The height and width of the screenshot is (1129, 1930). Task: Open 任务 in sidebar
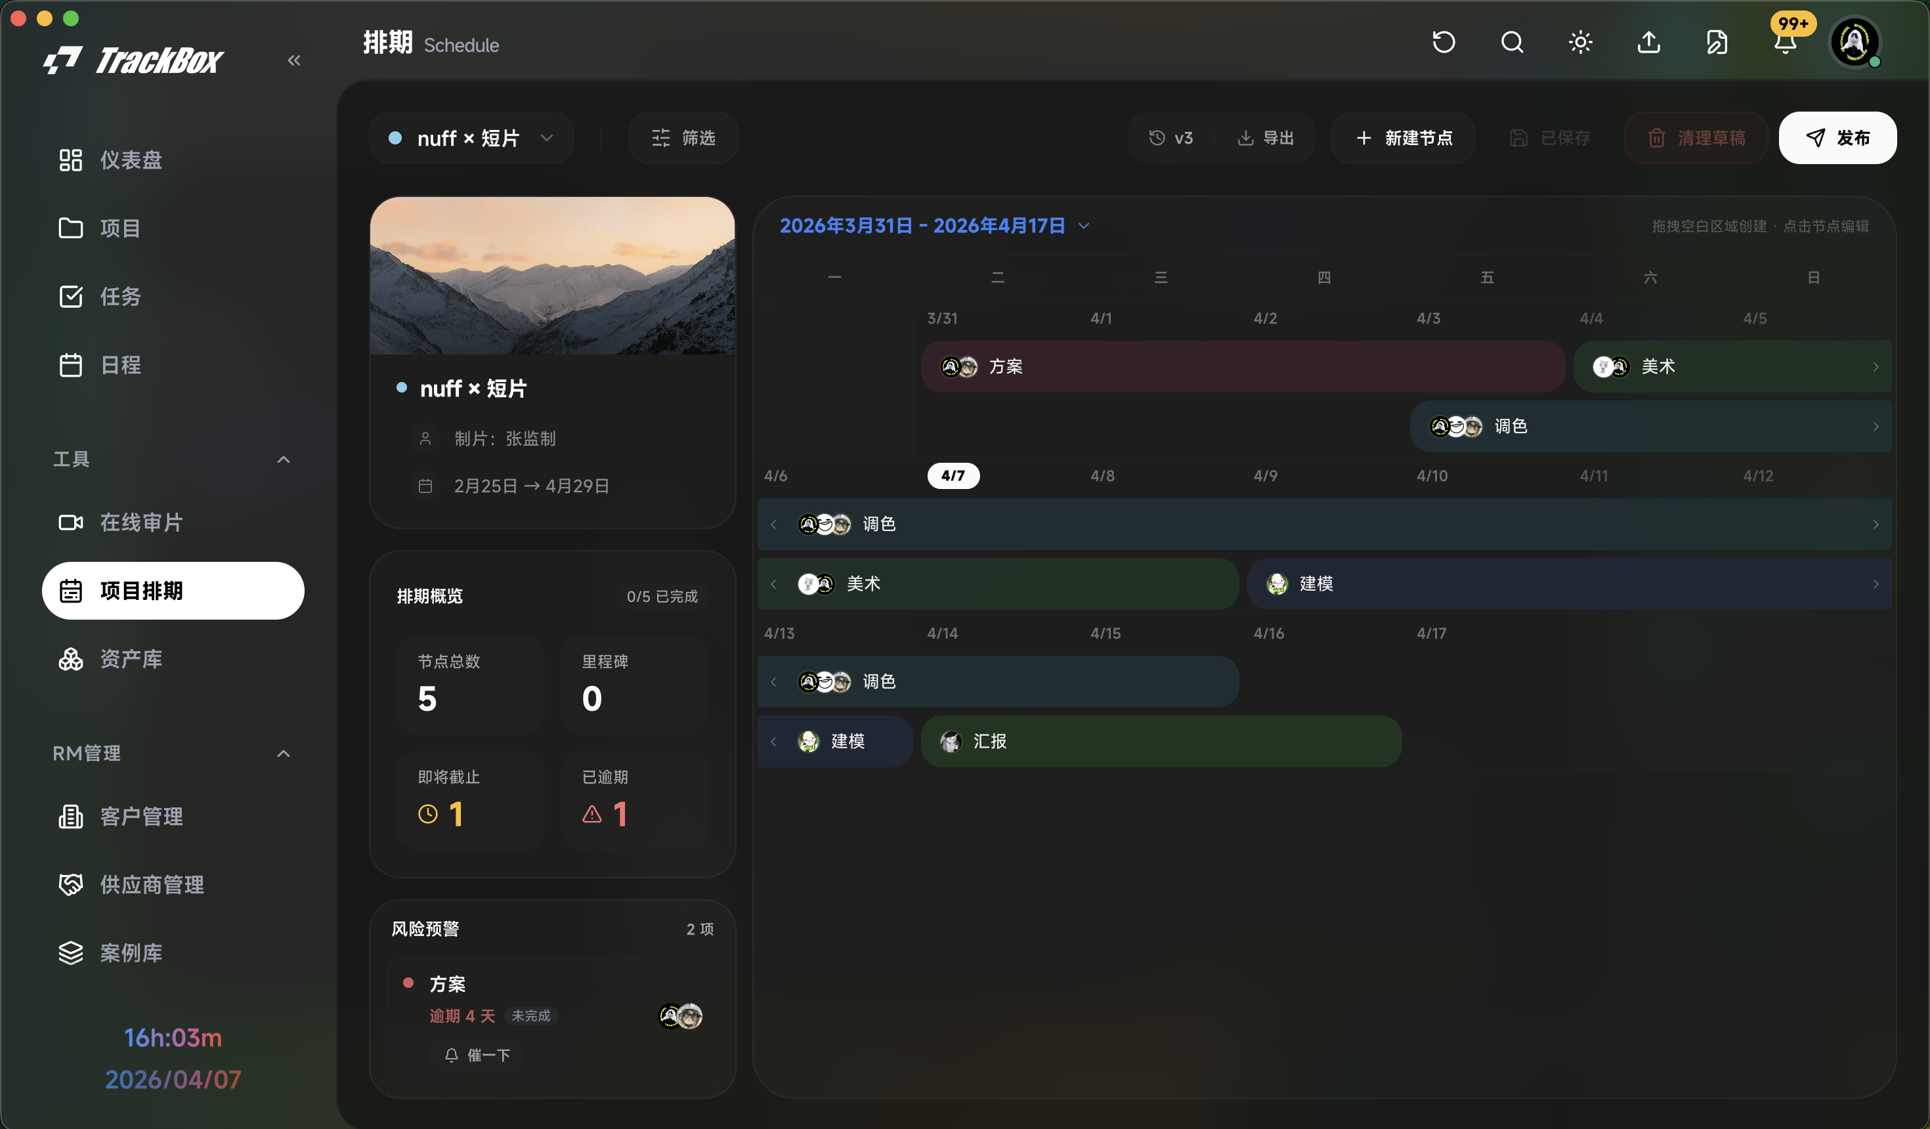click(173, 297)
